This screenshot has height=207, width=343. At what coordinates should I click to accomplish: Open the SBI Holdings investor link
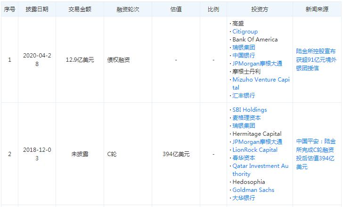pyautogui.click(x=250, y=110)
